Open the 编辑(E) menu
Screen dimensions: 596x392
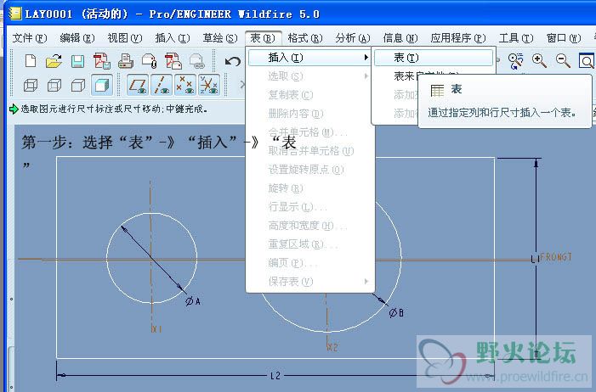click(77, 38)
